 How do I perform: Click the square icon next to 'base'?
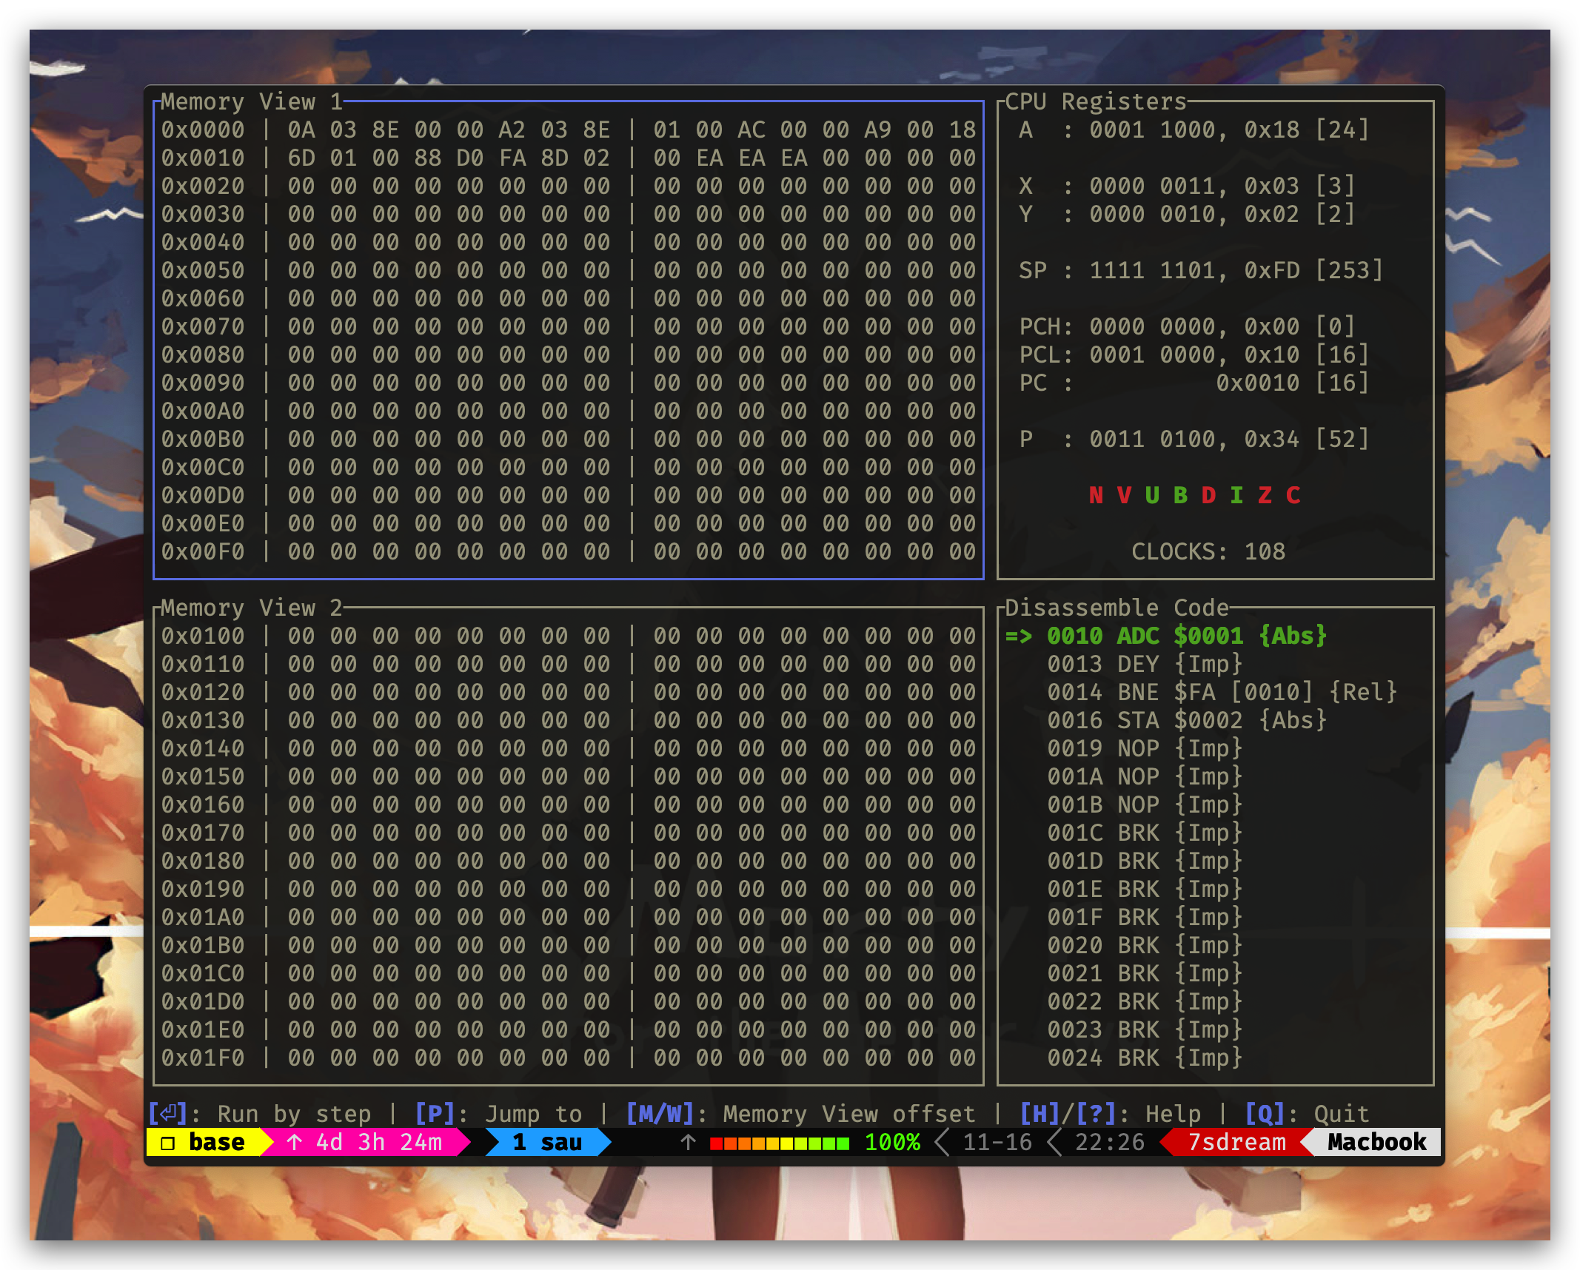[168, 1143]
